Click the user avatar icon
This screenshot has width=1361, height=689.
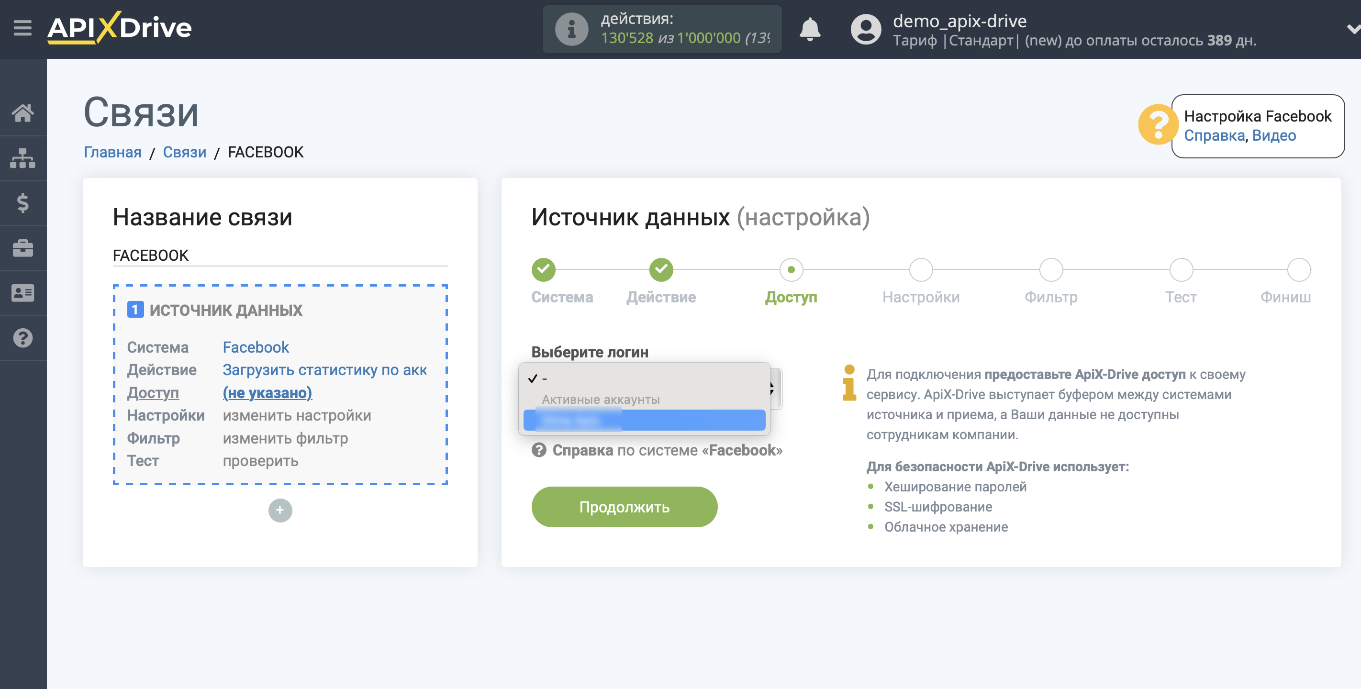[865, 29]
